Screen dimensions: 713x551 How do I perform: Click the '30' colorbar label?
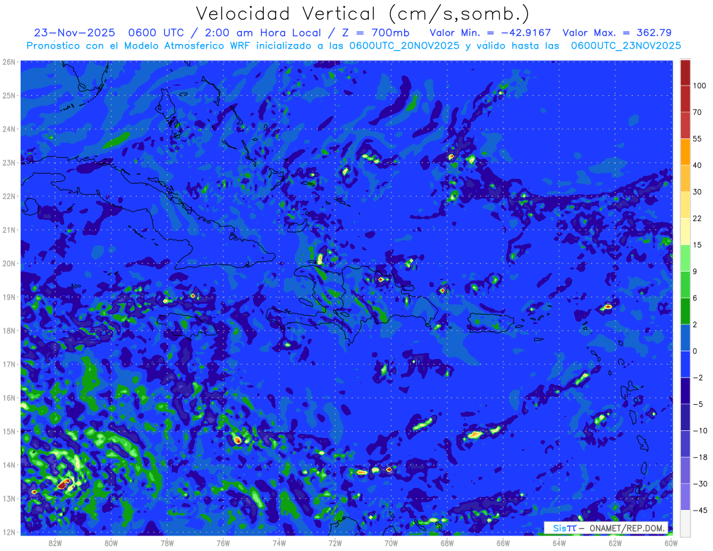point(698,191)
